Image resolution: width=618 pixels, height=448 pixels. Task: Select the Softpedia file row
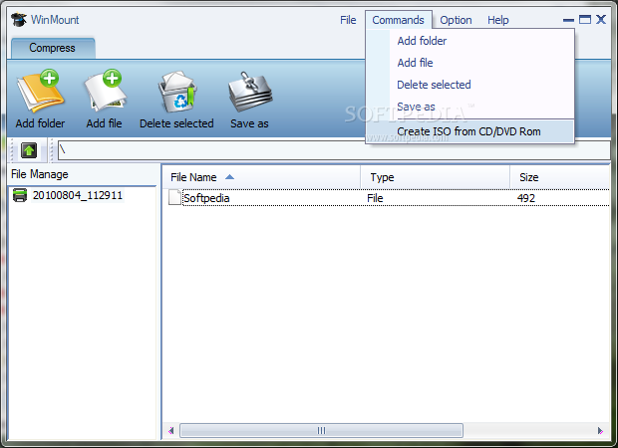pos(388,198)
